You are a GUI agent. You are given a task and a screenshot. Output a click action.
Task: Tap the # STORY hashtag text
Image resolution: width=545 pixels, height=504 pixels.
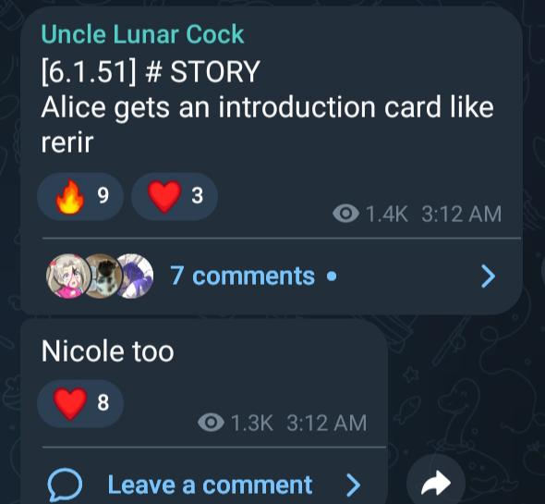tap(203, 71)
